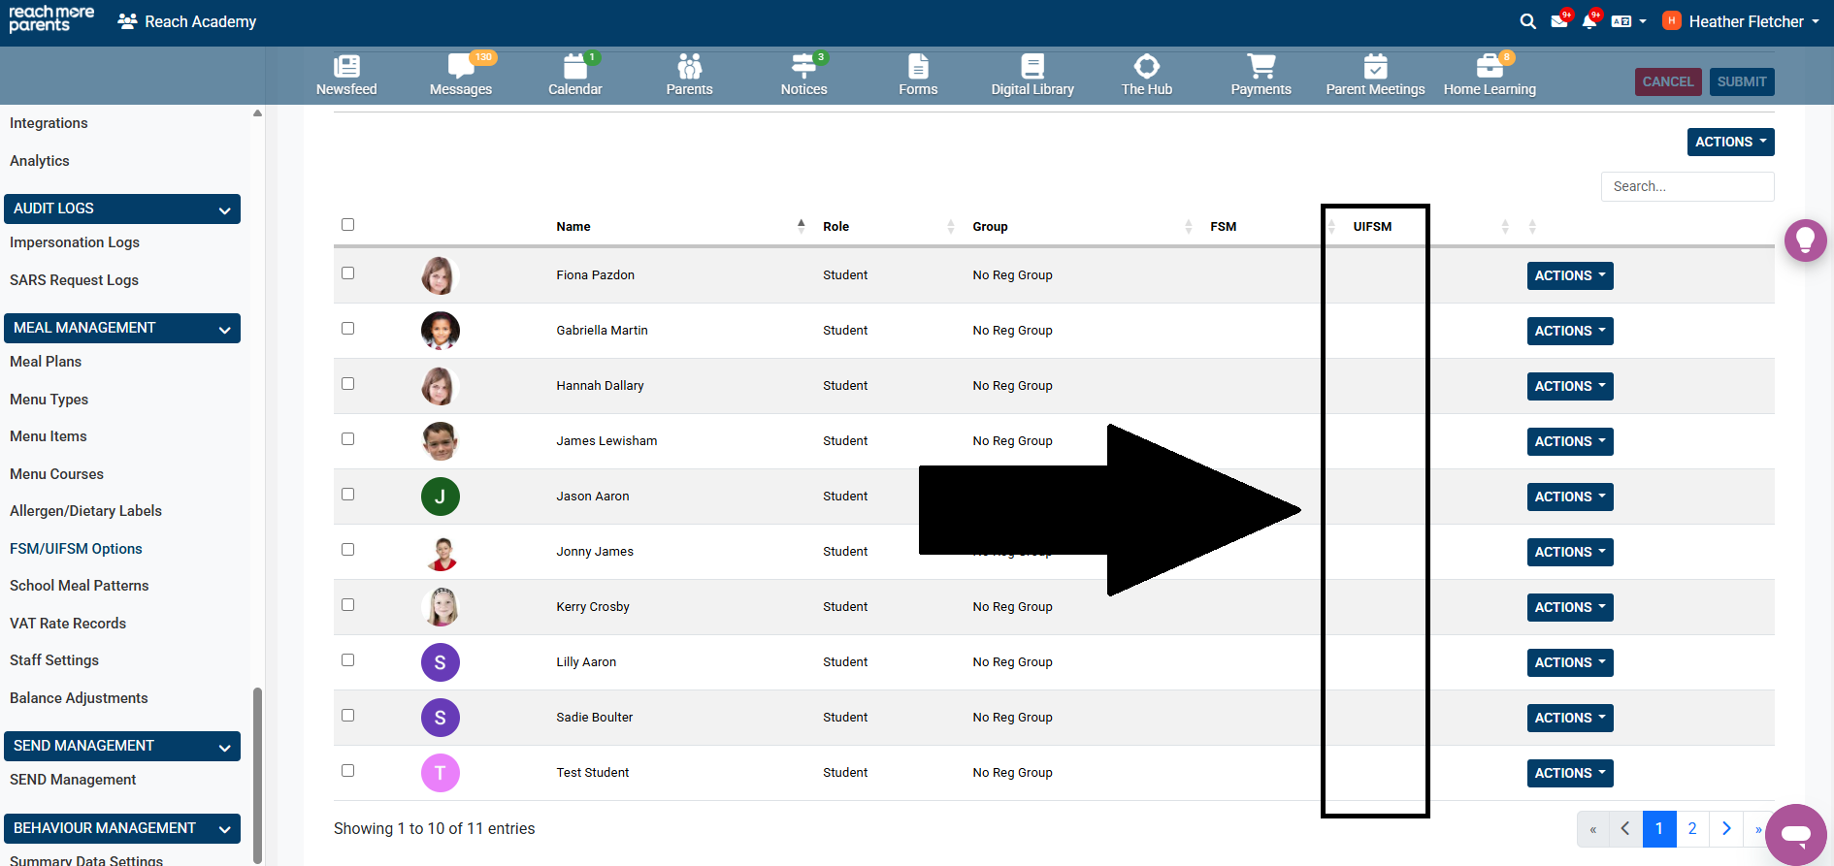Open ACTIONS dropdown for Gabriella Martin
Viewport: 1834px width, 866px height.
coord(1569,331)
